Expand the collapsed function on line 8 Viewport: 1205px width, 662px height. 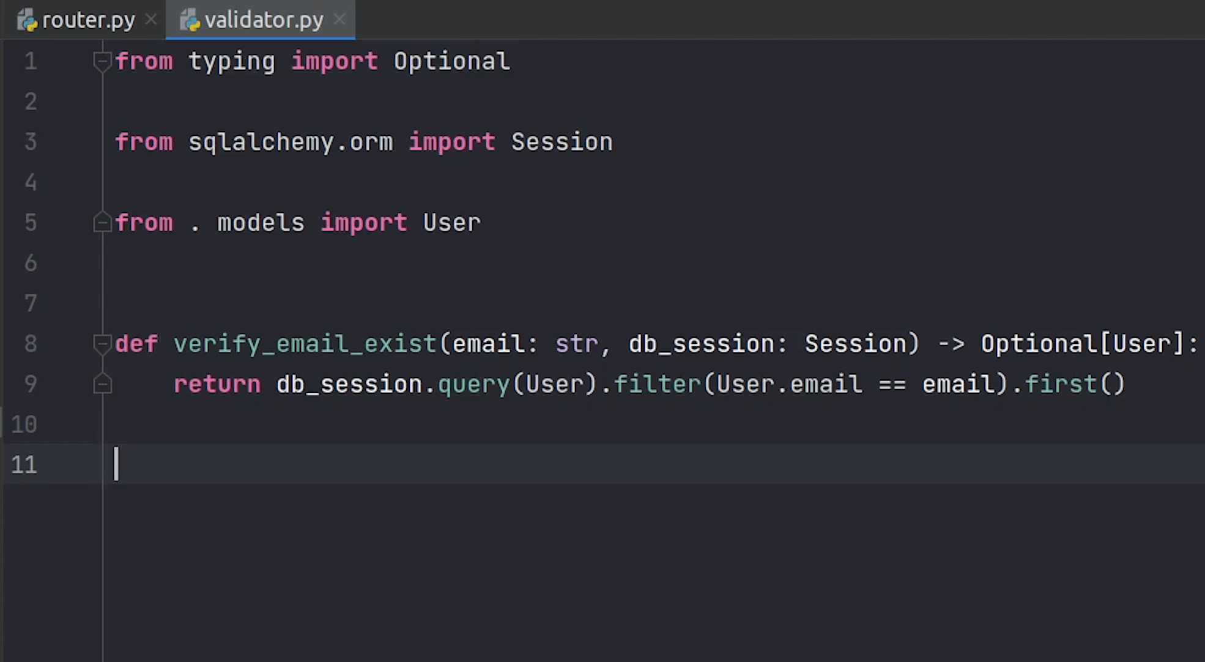coord(104,343)
